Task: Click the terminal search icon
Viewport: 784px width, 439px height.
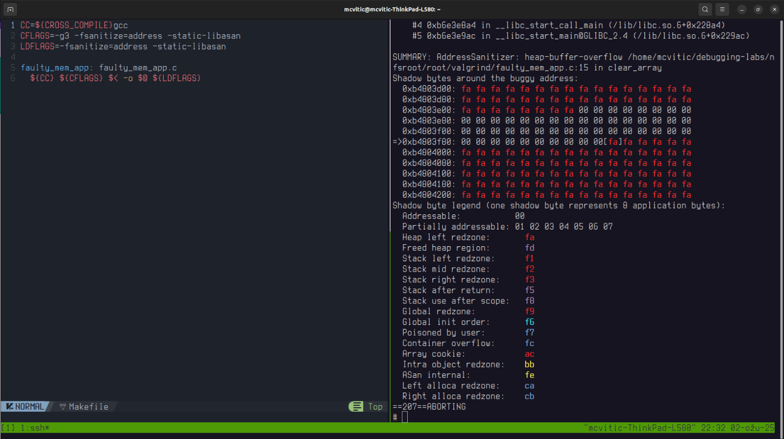Action: tap(705, 9)
